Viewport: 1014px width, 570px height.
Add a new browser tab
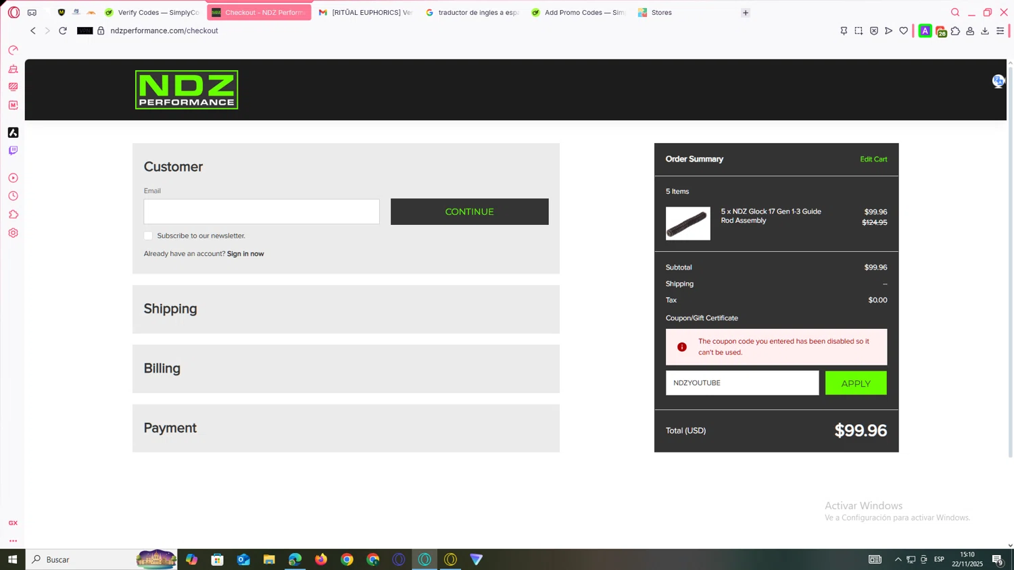[x=746, y=12]
